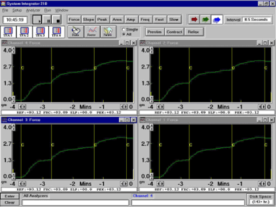Click the Prestim button
Image resolution: width=276 pixels, height=207 pixels.
pos(154,32)
